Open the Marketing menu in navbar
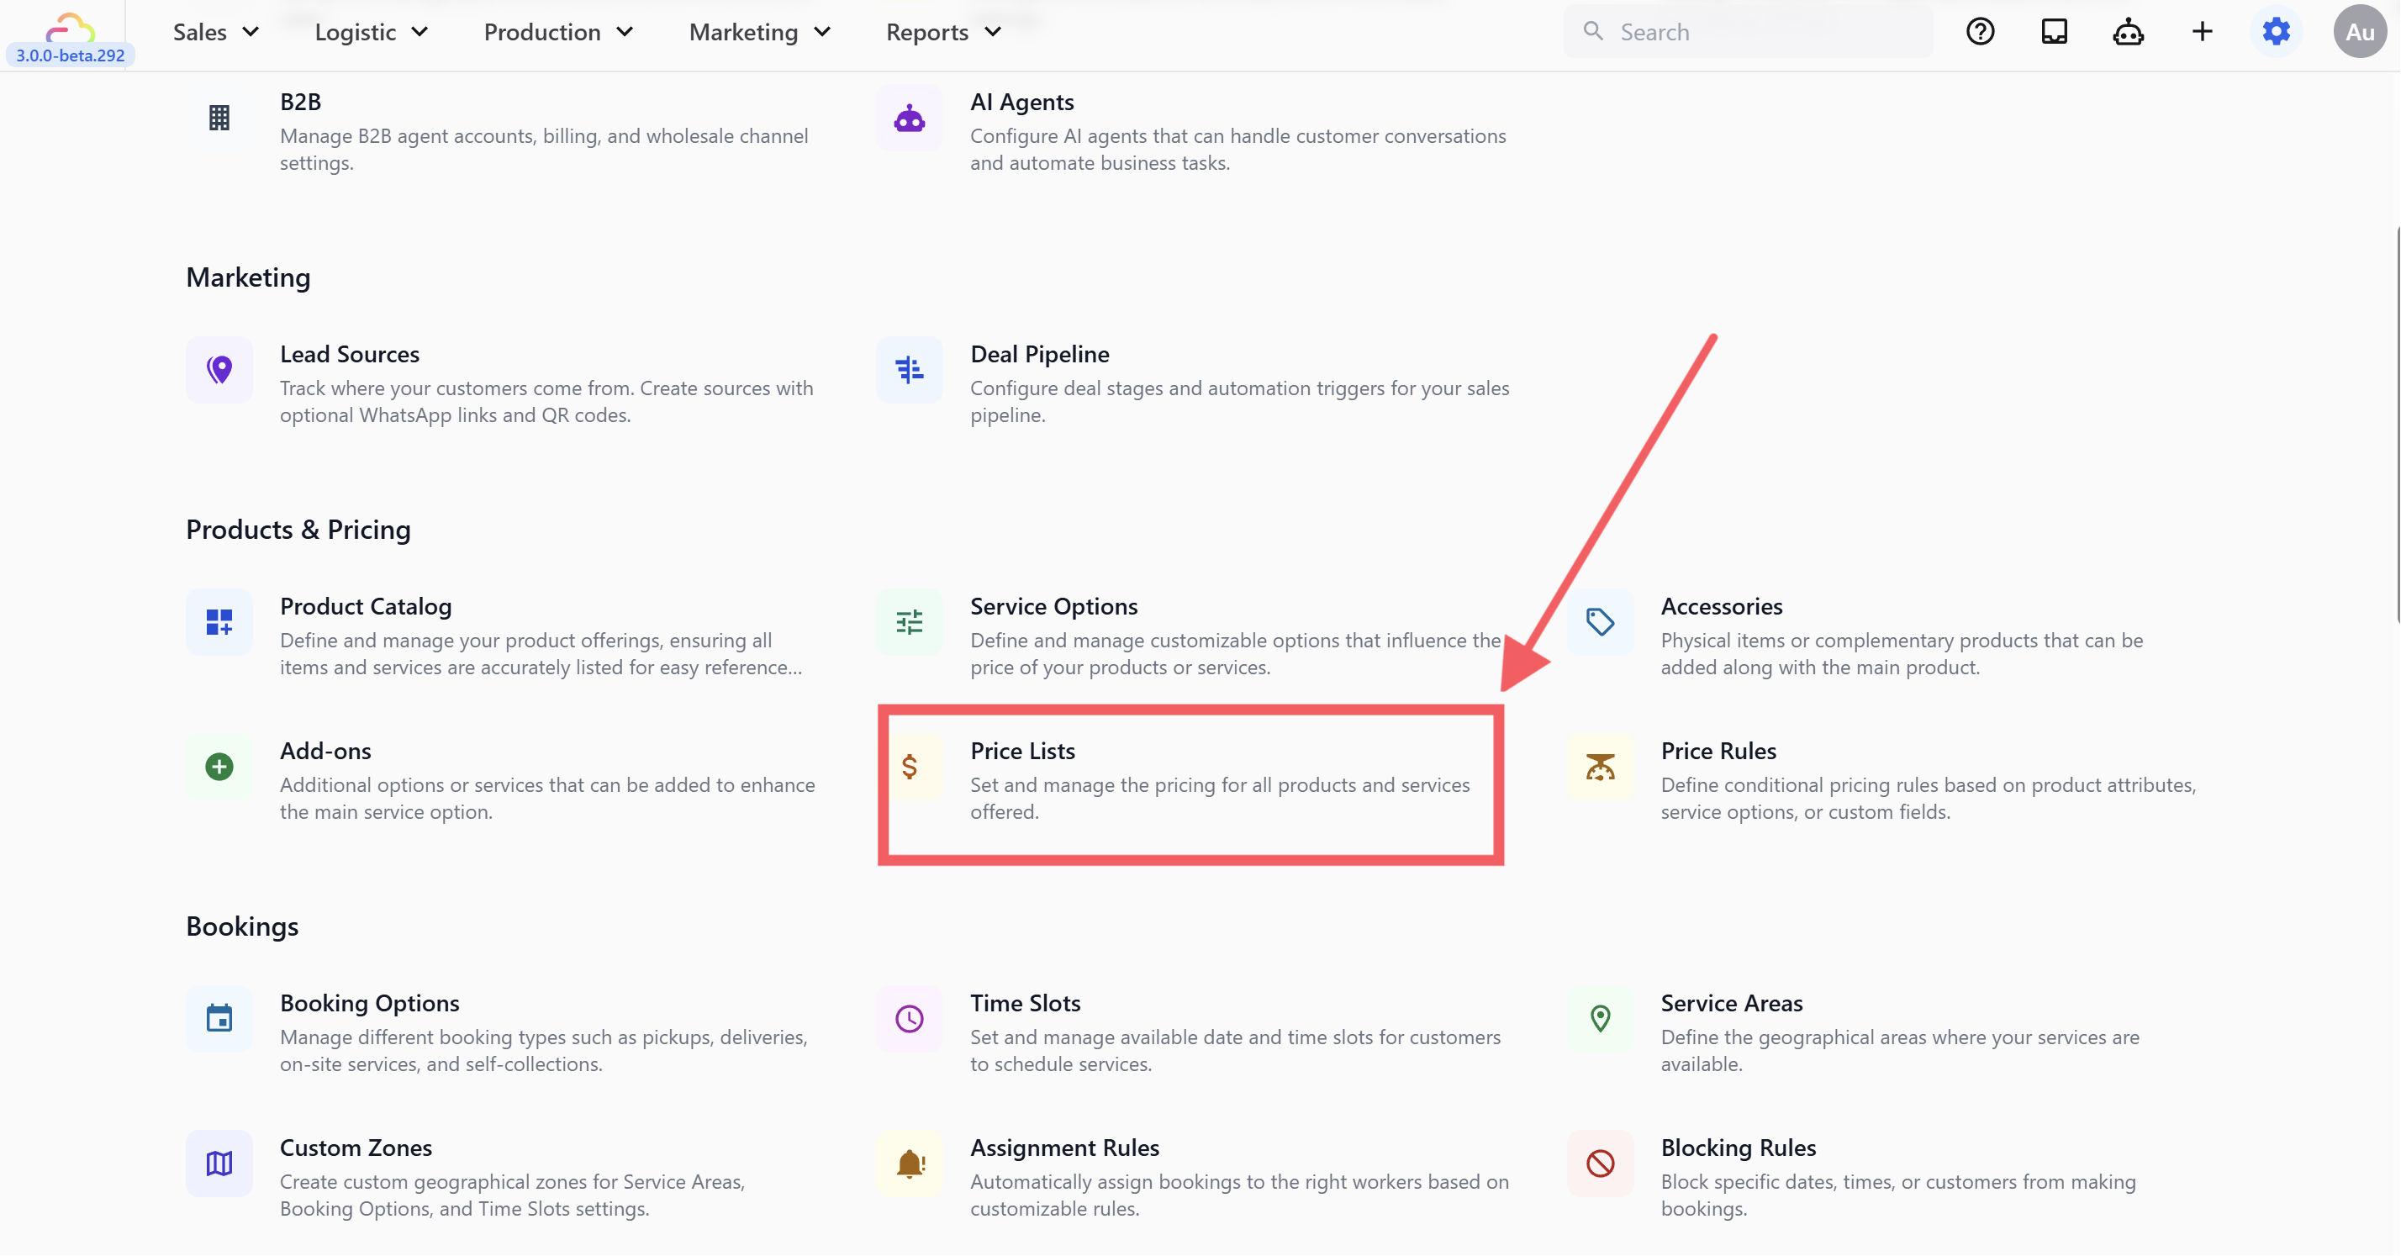The height and width of the screenshot is (1256, 2401). 760,32
